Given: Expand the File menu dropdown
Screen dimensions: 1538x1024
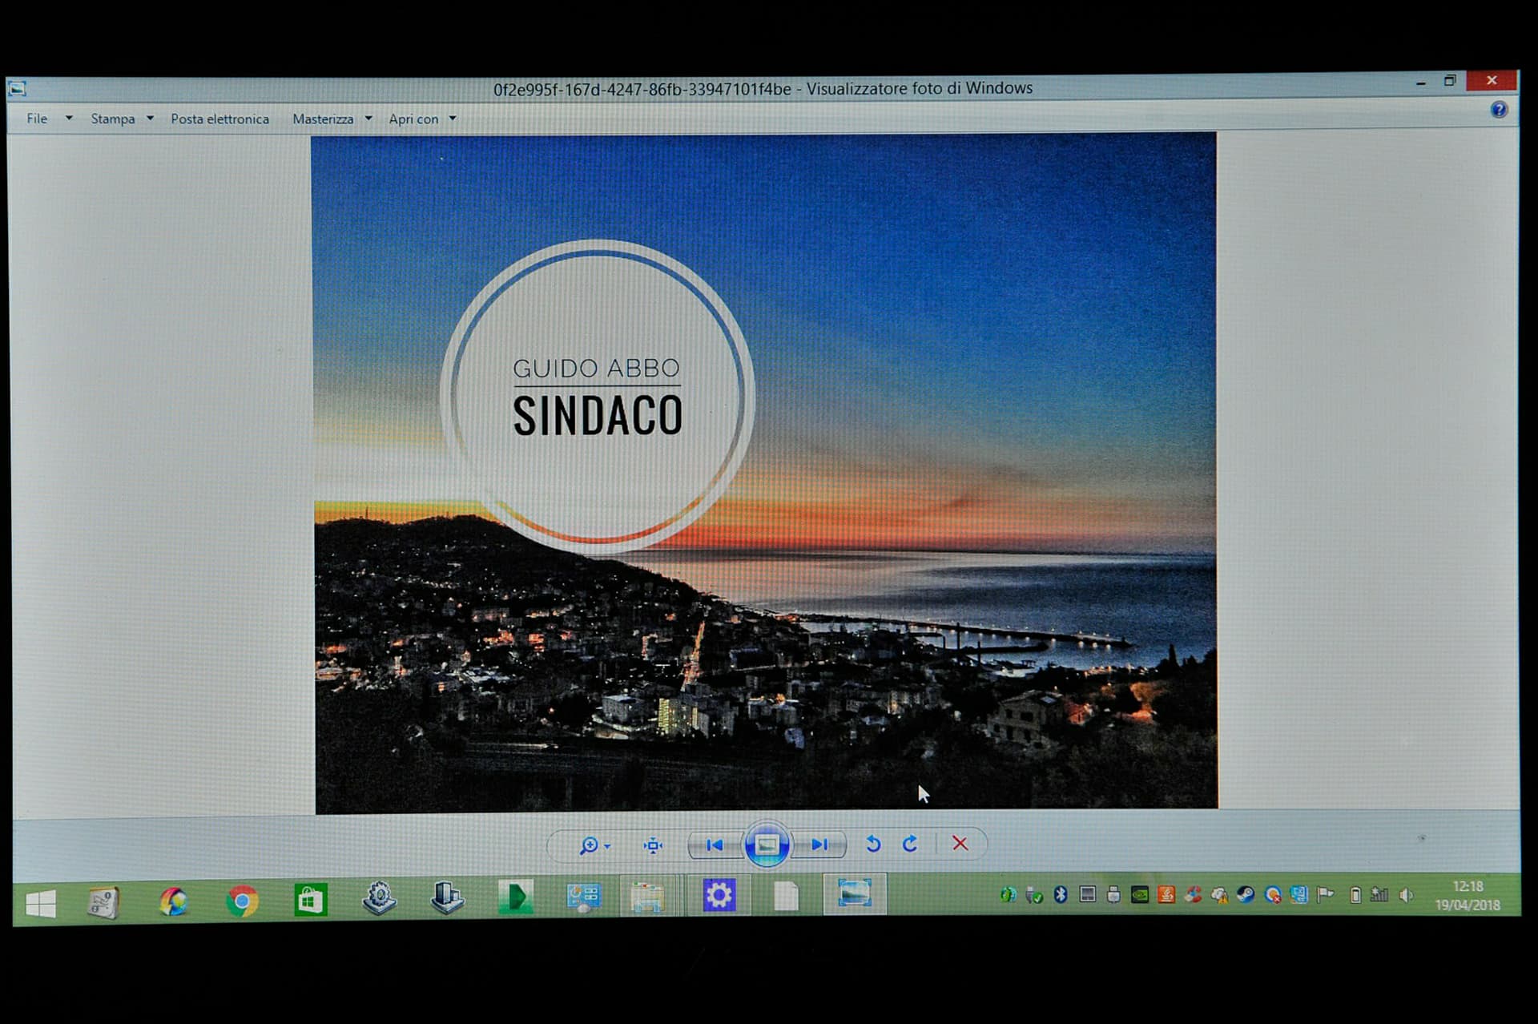Looking at the screenshot, I should pyautogui.click(x=69, y=119).
